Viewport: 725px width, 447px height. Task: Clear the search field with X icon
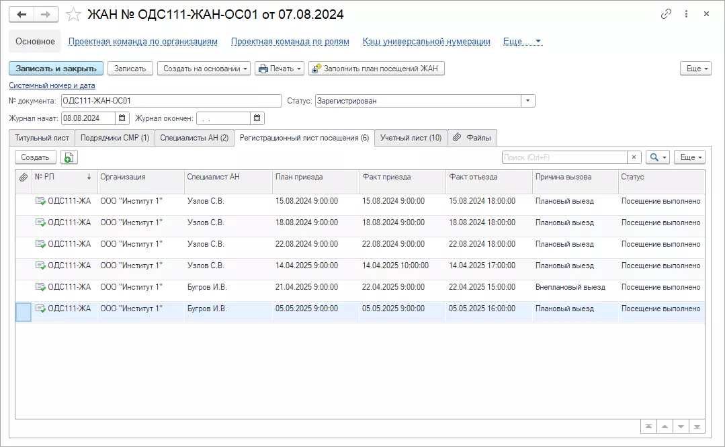(x=634, y=157)
